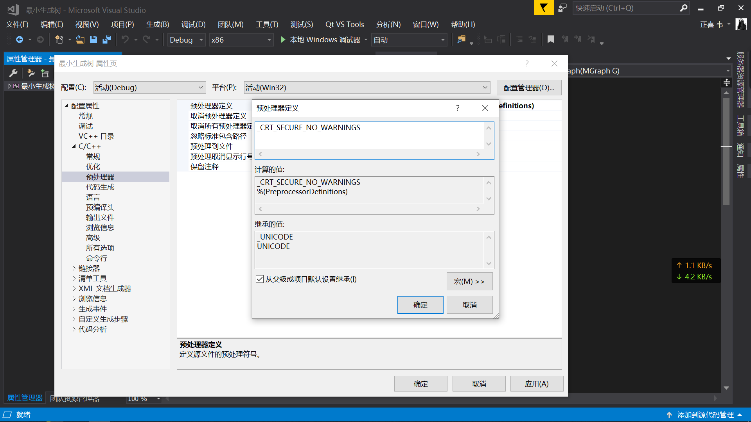The width and height of the screenshot is (751, 422).
Task: Click the 配置管理器(O)... button
Action: (529, 88)
